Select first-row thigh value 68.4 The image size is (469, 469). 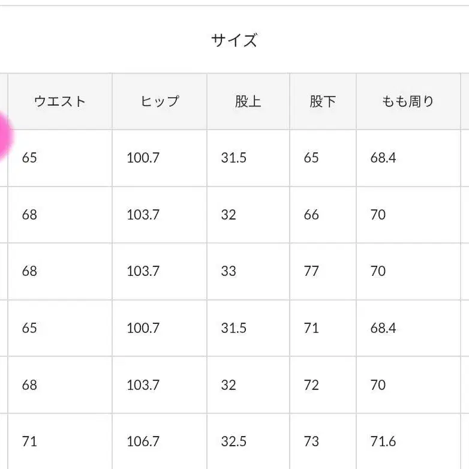[x=383, y=158]
